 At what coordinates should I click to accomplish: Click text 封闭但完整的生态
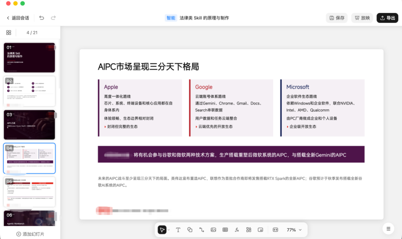tap(122, 127)
